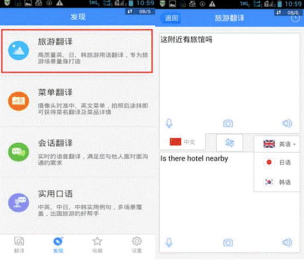Tap microphone icon below English translation
This screenshot has width=304, height=260.
click(x=169, y=242)
